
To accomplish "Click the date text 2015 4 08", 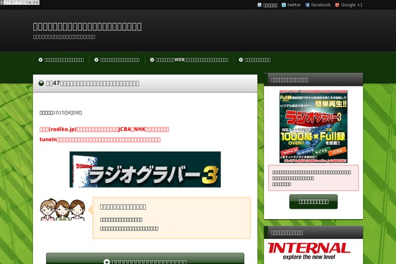I will (x=61, y=113).
